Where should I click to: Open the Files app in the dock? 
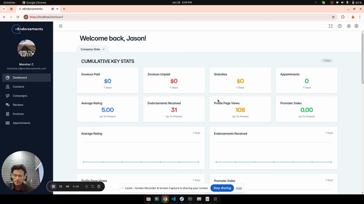point(148,199)
